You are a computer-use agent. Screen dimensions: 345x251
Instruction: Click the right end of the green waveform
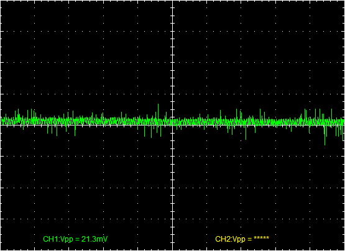[x=344, y=122]
